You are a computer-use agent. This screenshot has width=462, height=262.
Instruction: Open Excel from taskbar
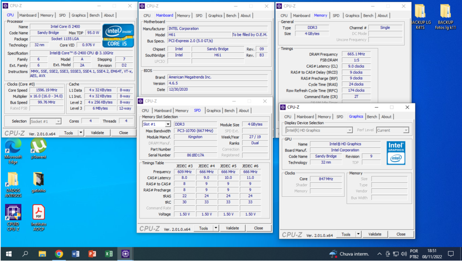[109, 254]
